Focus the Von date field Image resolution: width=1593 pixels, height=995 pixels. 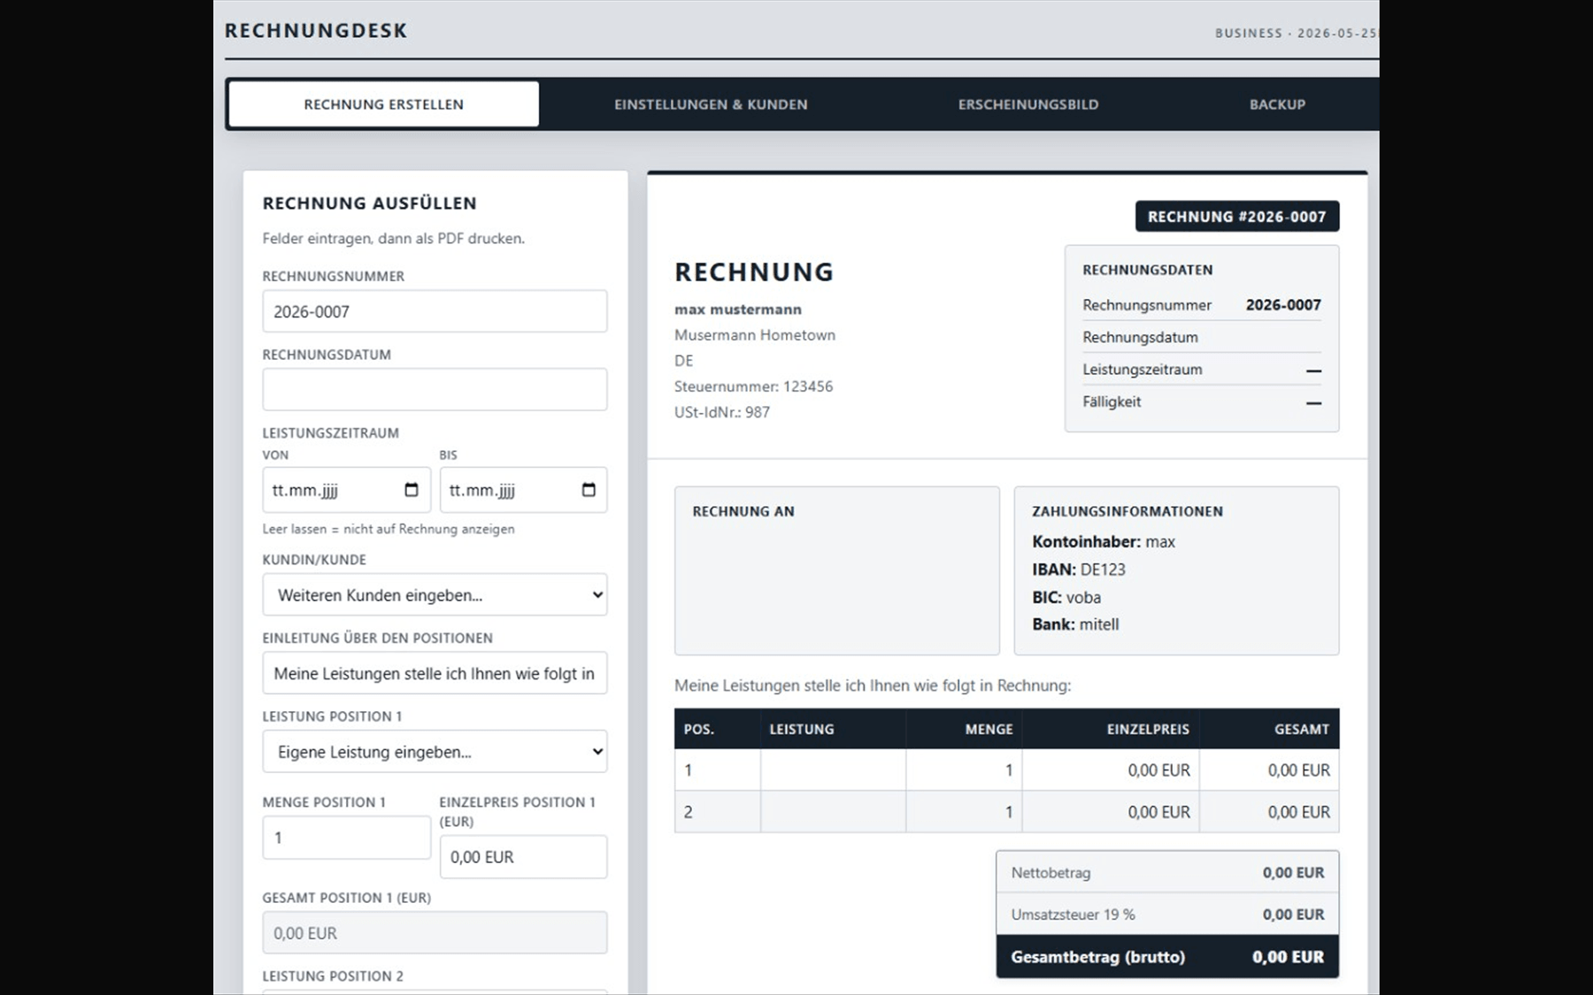346,490
